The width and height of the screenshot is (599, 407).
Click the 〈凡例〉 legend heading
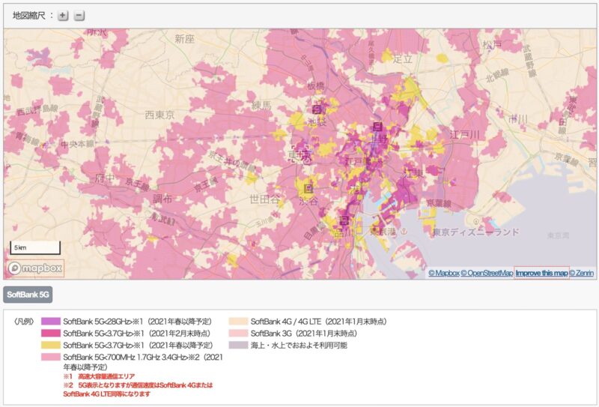23,322
